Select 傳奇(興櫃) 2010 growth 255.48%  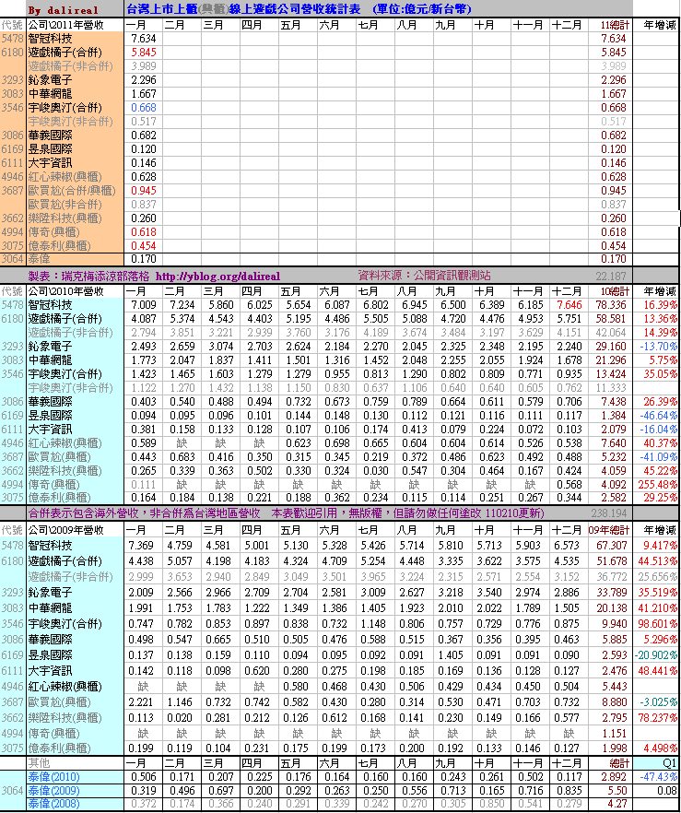tap(657, 485)
